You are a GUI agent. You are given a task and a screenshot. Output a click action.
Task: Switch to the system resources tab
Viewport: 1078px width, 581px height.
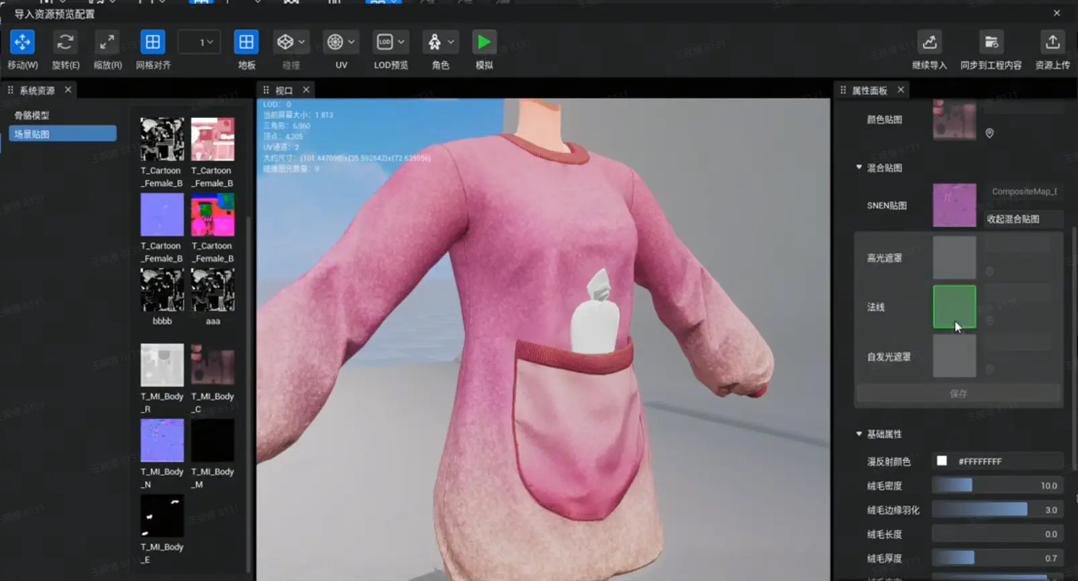(x=37, y=90)
